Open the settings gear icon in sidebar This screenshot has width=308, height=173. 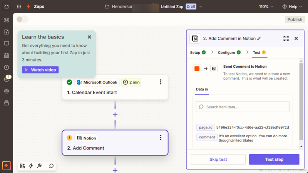pos(7,91)
